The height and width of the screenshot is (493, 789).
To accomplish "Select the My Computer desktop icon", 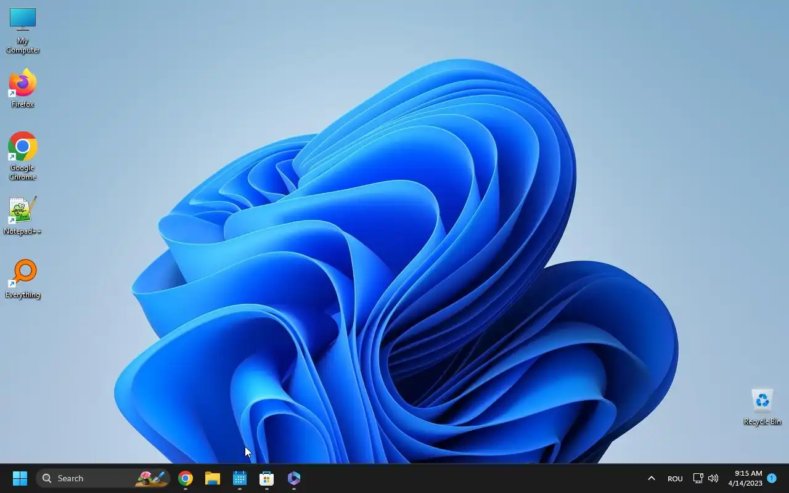I will pos(23,30).
